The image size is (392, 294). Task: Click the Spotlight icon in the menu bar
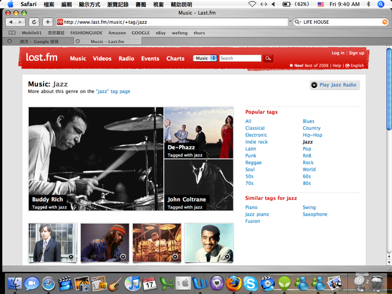coord(381,4)
